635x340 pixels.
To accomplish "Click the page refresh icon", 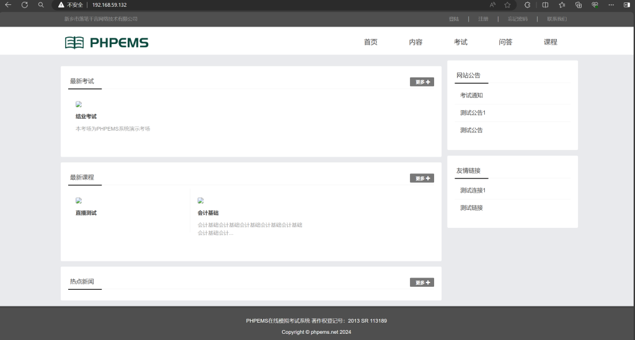I will [x=25, y=4].
